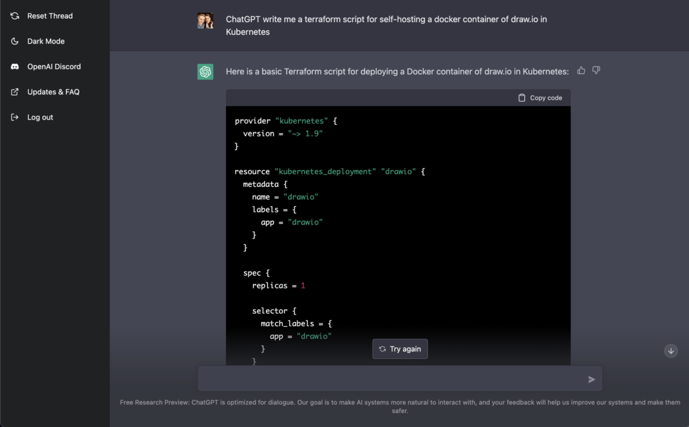Click the Copy code button label
The image size is (689, 427).
546,98
